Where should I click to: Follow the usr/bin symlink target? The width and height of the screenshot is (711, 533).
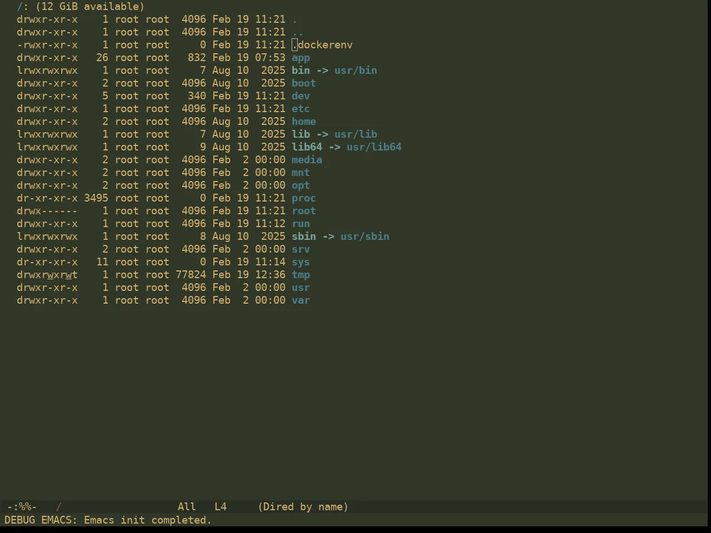point(355,71)
